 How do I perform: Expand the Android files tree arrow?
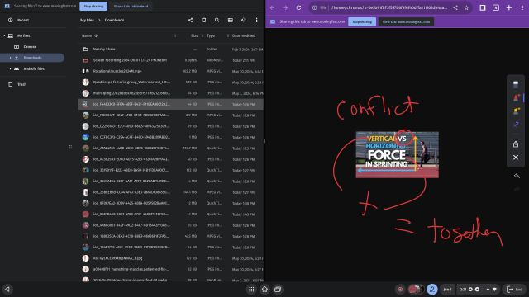(10, 68)
